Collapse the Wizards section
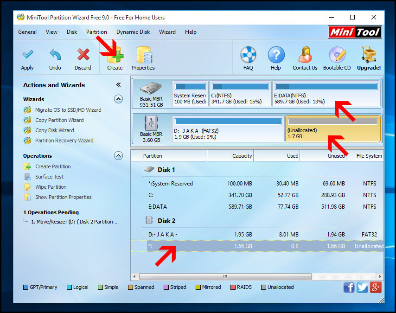This screenshot has height=313, width=396. point(118,99)
